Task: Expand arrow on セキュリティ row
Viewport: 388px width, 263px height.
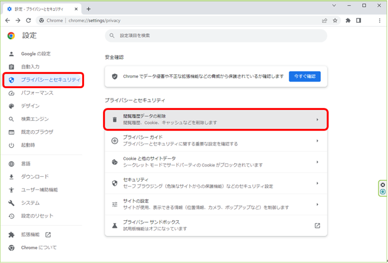Action: tap(317, 183)
